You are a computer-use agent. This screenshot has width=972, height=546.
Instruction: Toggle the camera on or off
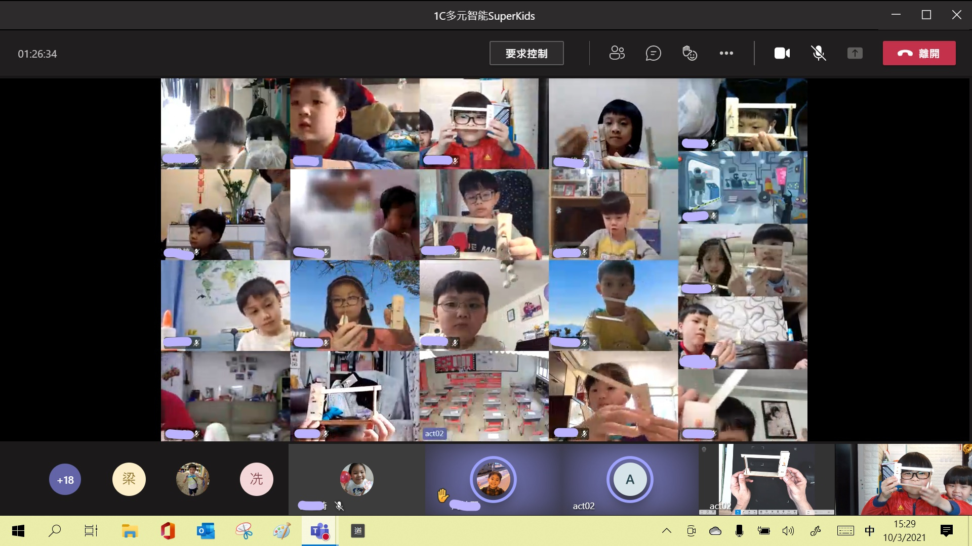point(782,53)
